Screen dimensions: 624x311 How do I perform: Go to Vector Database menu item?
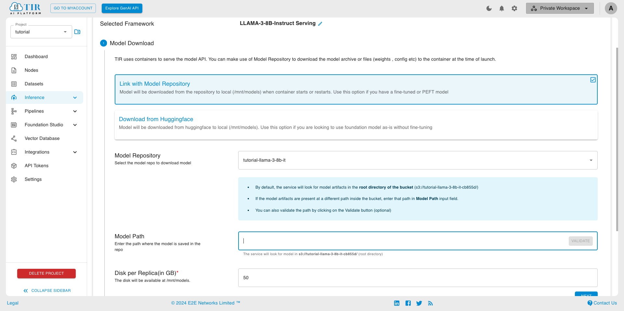(x=42, y=138)
